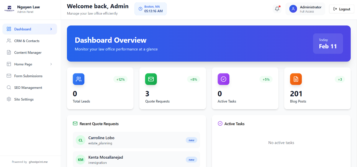Image resolution: width=357 pixels, height=167 pixels.
Task: Click the No active tasks message
Action: pos(281,143)
